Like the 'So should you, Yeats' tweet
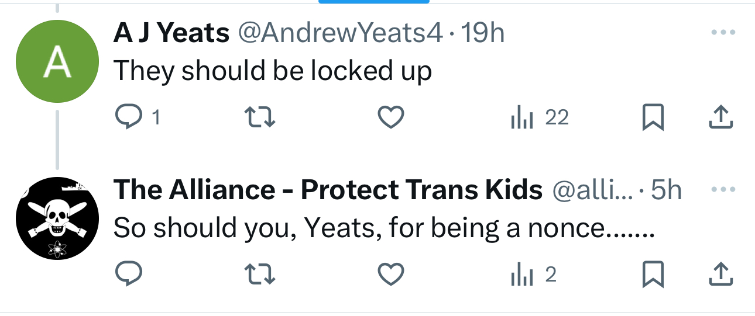 [389, 274]
